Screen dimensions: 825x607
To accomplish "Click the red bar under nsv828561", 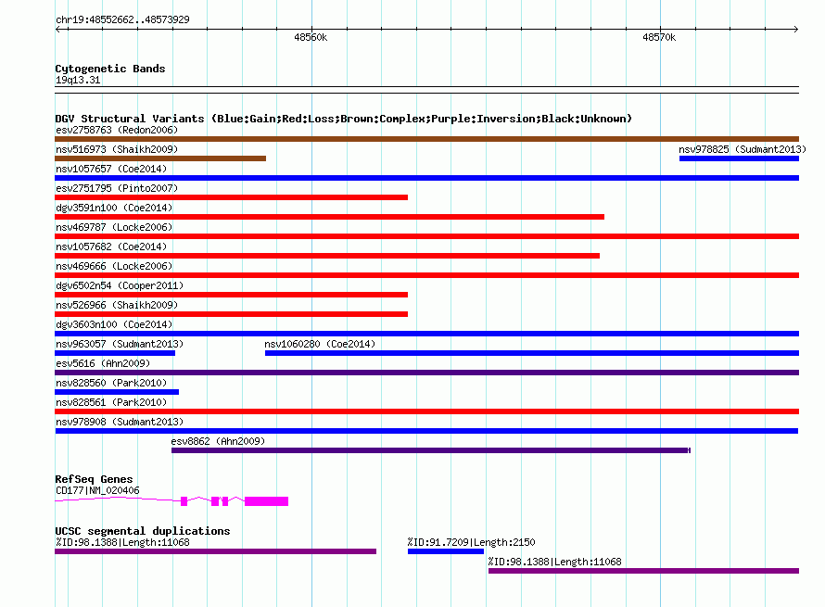I will pos(426,411).
